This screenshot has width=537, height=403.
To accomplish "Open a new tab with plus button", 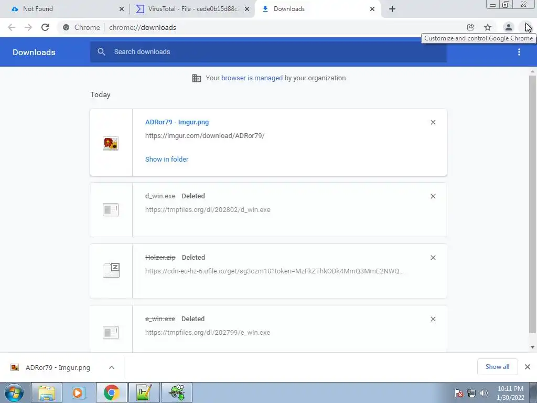I will (392, 9).
